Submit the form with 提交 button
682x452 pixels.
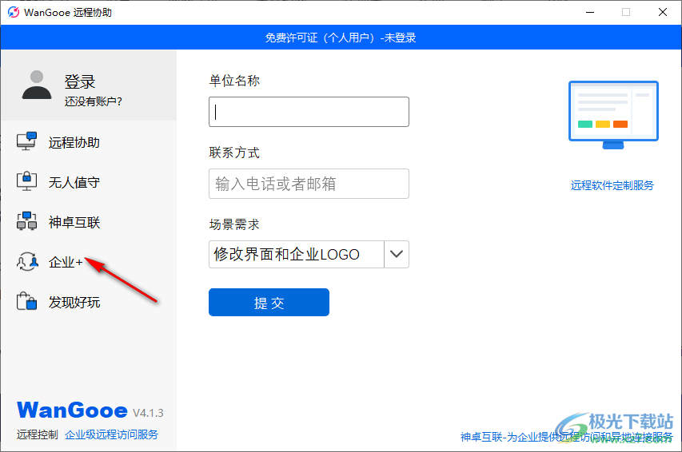(x=269, y=302)
